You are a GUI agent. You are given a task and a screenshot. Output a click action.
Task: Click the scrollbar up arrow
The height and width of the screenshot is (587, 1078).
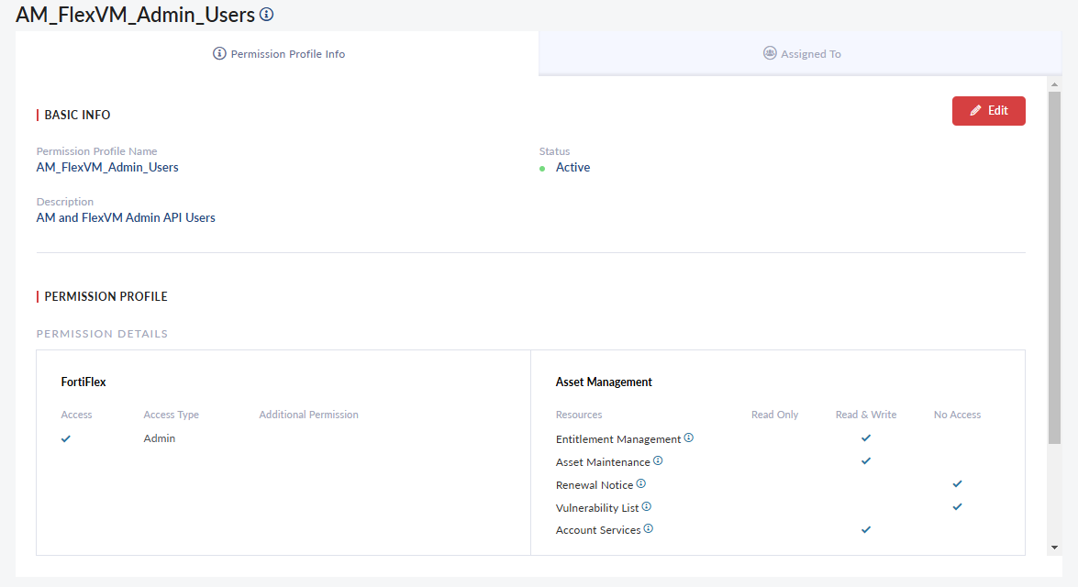click(1055, 84)
